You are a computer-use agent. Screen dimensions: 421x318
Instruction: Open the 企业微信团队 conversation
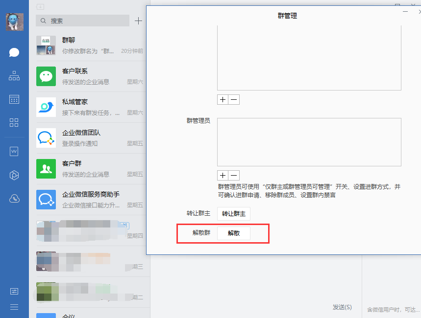(90, 138)
